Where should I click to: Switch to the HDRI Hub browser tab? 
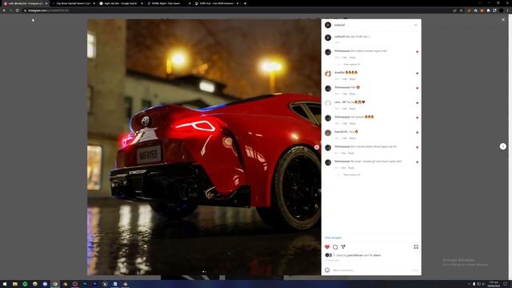tap(216, 3)
